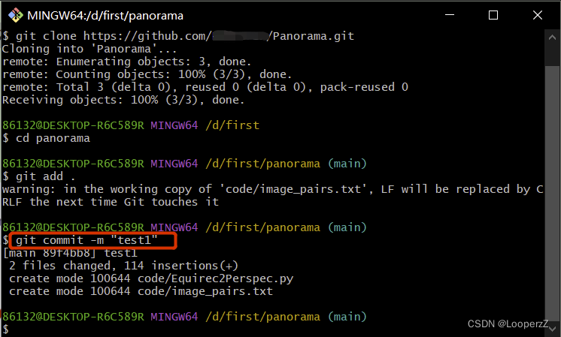Viewport: 561px width, 337px height.
Task: Click code/image_pairs.txt create mode line
Action: point(141,291)
